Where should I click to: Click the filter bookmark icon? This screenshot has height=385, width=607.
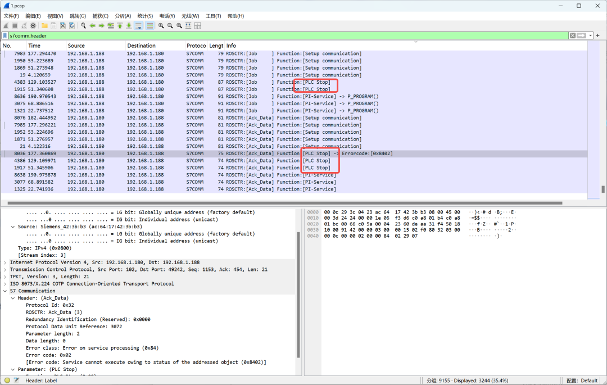coord(5,35)
